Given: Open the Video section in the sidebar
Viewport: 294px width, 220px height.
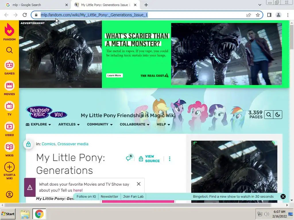Looking at the screenshot, I should point(9,129).
